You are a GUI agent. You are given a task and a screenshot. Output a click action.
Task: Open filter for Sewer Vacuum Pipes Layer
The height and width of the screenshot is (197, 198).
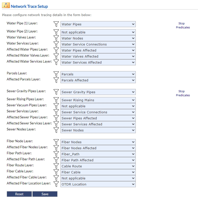pos(56,106)
